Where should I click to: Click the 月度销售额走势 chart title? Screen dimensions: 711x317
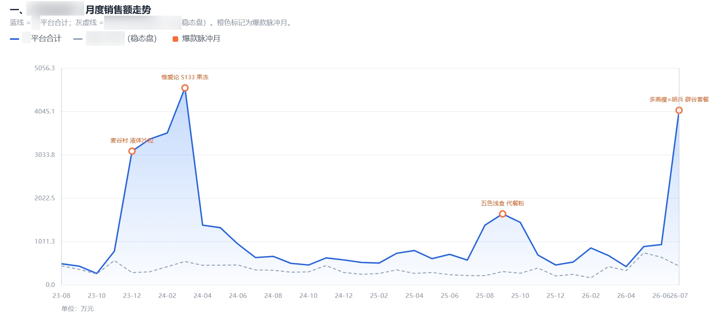coord(118,10)
